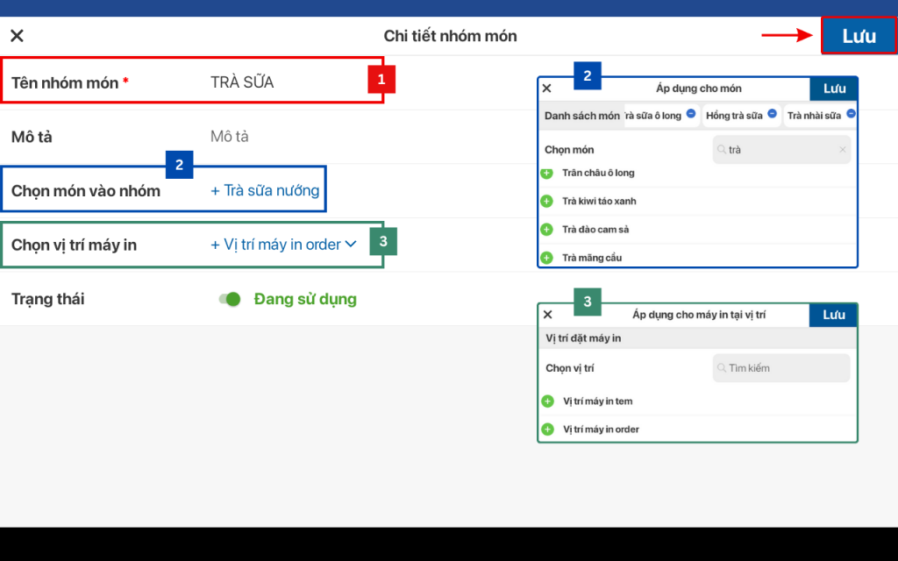The image size is (898, 561).
Task: Close the printer location panel with X
Action: (547, 315)
